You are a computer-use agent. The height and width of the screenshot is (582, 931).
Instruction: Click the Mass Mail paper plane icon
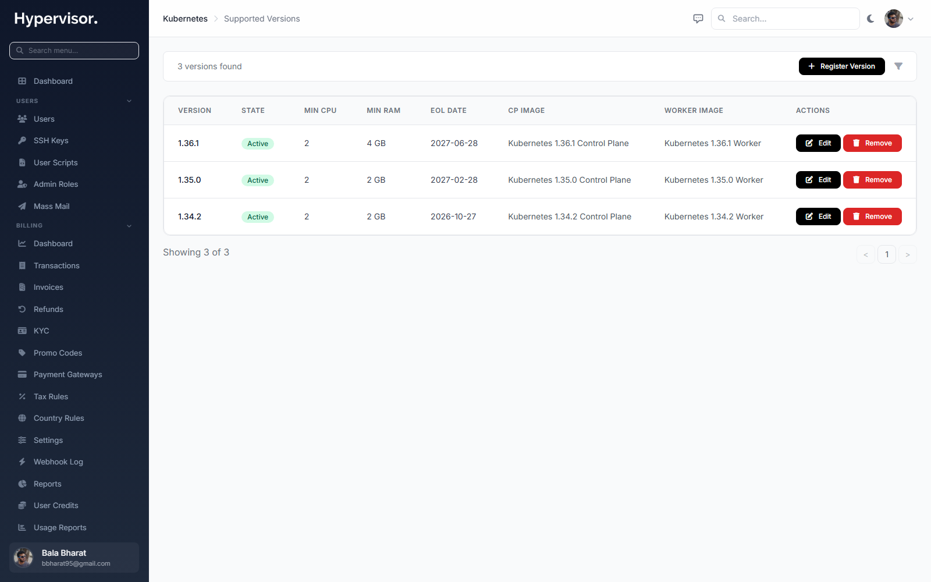(22, 206)
